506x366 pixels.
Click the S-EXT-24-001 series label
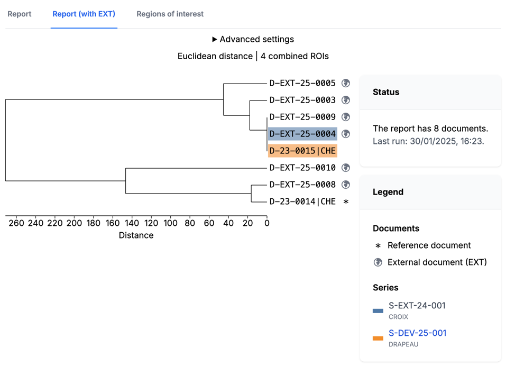pyautogui.click(x=417, y=306)
